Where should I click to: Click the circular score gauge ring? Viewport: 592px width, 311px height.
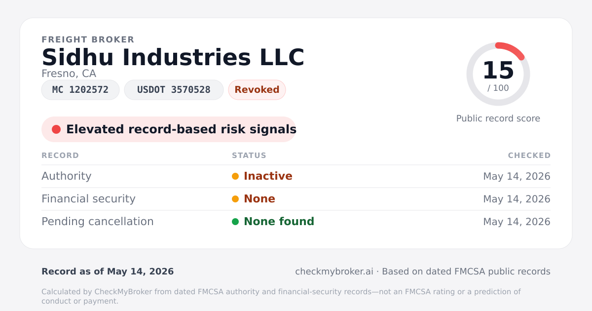498,74
